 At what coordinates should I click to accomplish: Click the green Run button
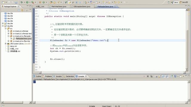[x=27, y=2]
